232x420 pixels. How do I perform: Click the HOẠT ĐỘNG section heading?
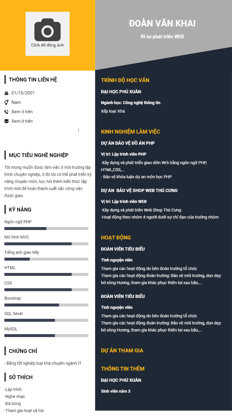point(116,238)
